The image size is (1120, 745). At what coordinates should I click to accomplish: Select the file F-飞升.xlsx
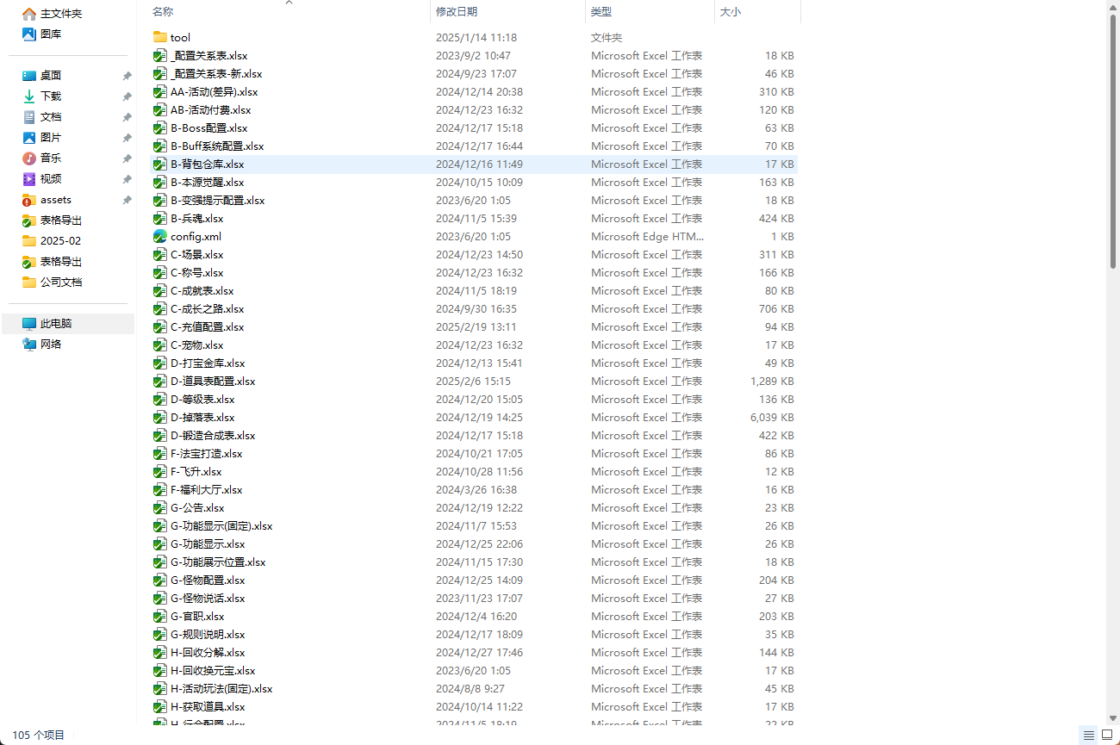[196, 471]
